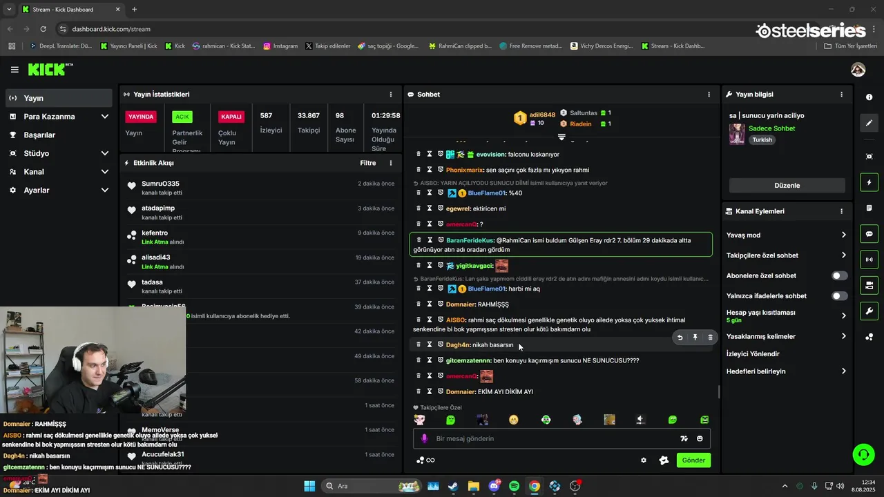Click the lightning bolt icon in right sidebar
Viewport: 884px width, 497px height.
click(869, 182)
